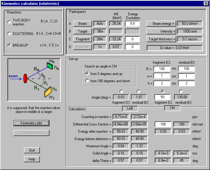The width and height of the screenshot is (210, 170).
Task: Edit the fragment R distance field
Action: [x=162, y=69]
